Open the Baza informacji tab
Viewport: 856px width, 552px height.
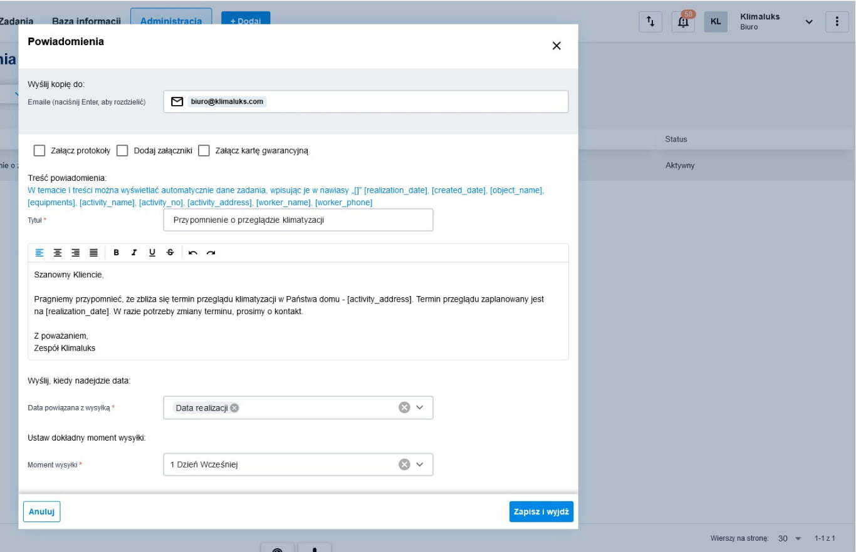86,21
